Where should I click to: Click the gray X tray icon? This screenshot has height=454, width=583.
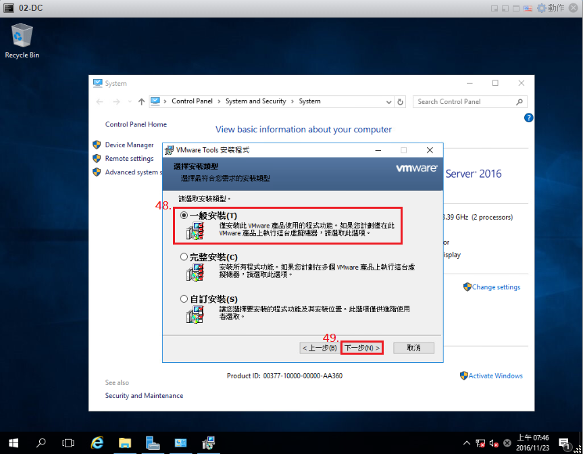pyautogui.click(x=507, y=443)
